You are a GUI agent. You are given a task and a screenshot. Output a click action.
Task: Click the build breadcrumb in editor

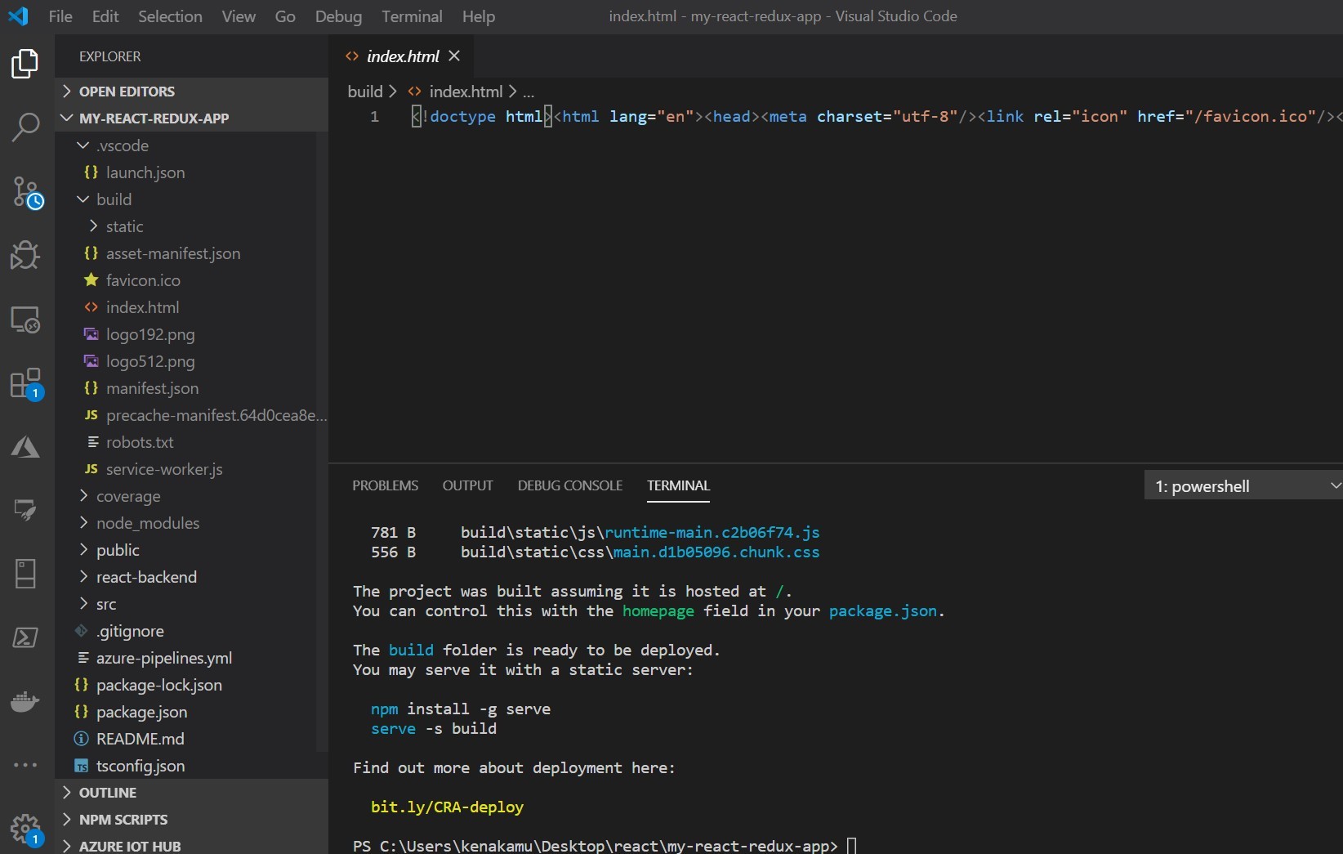pyautogui.click(x=364, y=92)
